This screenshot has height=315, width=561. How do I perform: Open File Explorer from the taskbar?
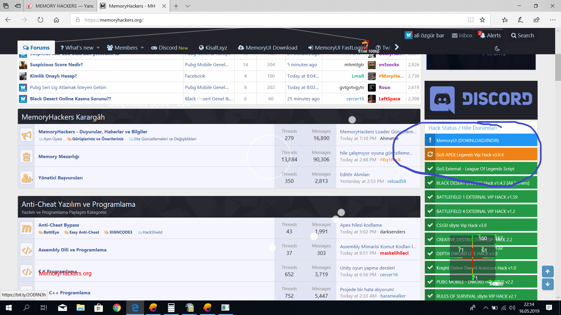point(80,308)
